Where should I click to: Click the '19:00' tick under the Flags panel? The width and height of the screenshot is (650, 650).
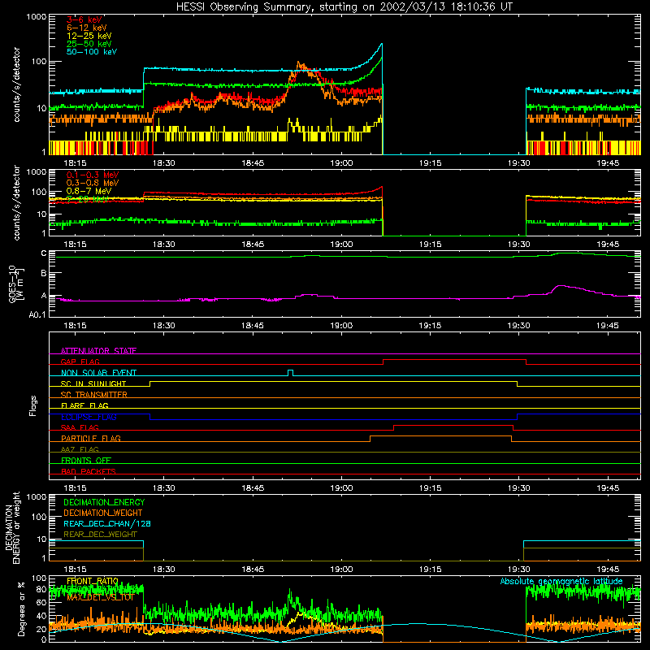(341, 488)
